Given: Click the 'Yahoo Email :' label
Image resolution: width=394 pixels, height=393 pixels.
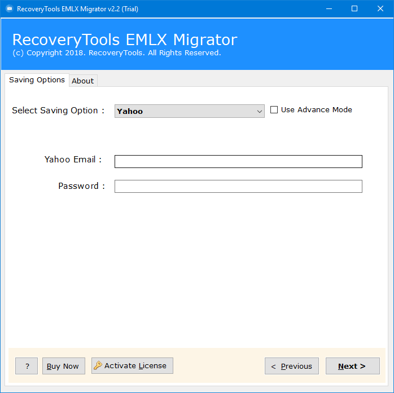Looking at the screenshot, I should pos(73,160).
